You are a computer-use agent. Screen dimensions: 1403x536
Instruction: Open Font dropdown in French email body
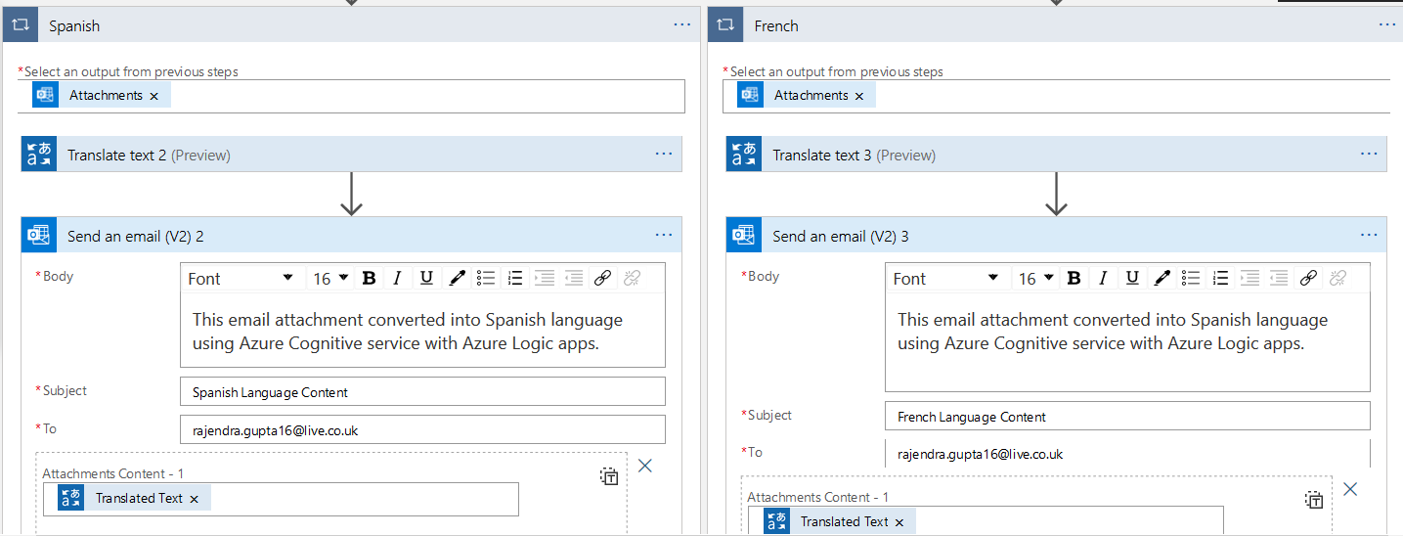click(x=945, y=279)
